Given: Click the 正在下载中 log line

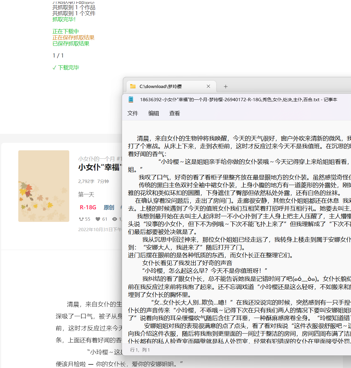Looking at the screenshot, I should [66, 31].
